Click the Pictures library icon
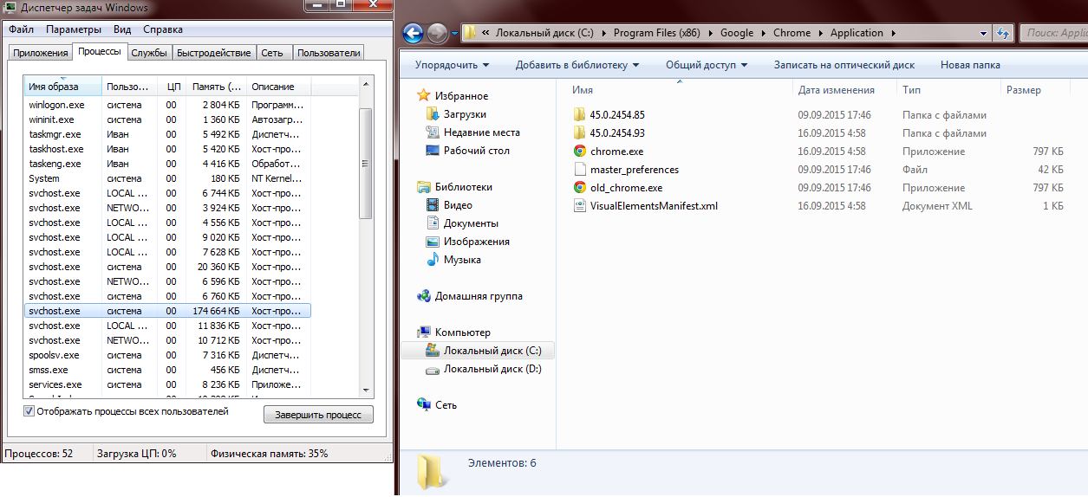1088x497 pixels. (433, 241)
